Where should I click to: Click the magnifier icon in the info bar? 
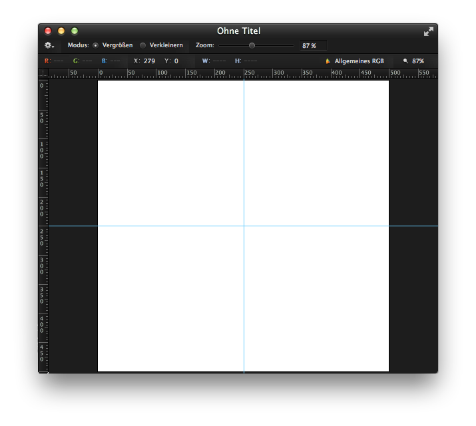405,61
